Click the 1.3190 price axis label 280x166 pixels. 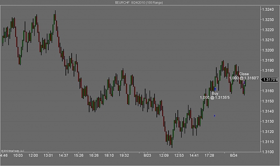268,60
